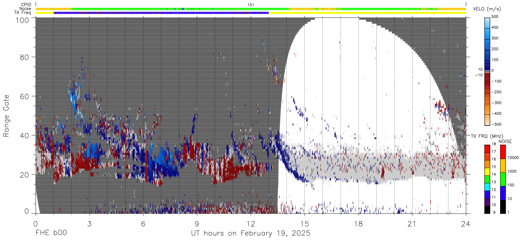Click the 'Noise' row label at top
The image size is (524, 242).
(26, 9)
